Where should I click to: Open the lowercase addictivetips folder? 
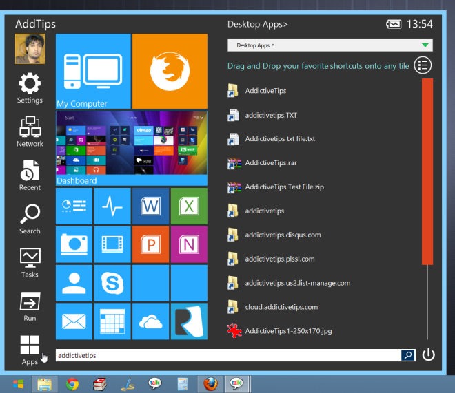tap(256, 211)
